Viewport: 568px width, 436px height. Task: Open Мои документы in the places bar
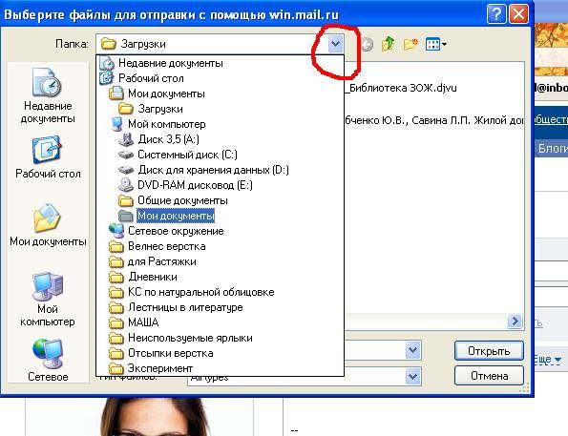pos(48,225)
